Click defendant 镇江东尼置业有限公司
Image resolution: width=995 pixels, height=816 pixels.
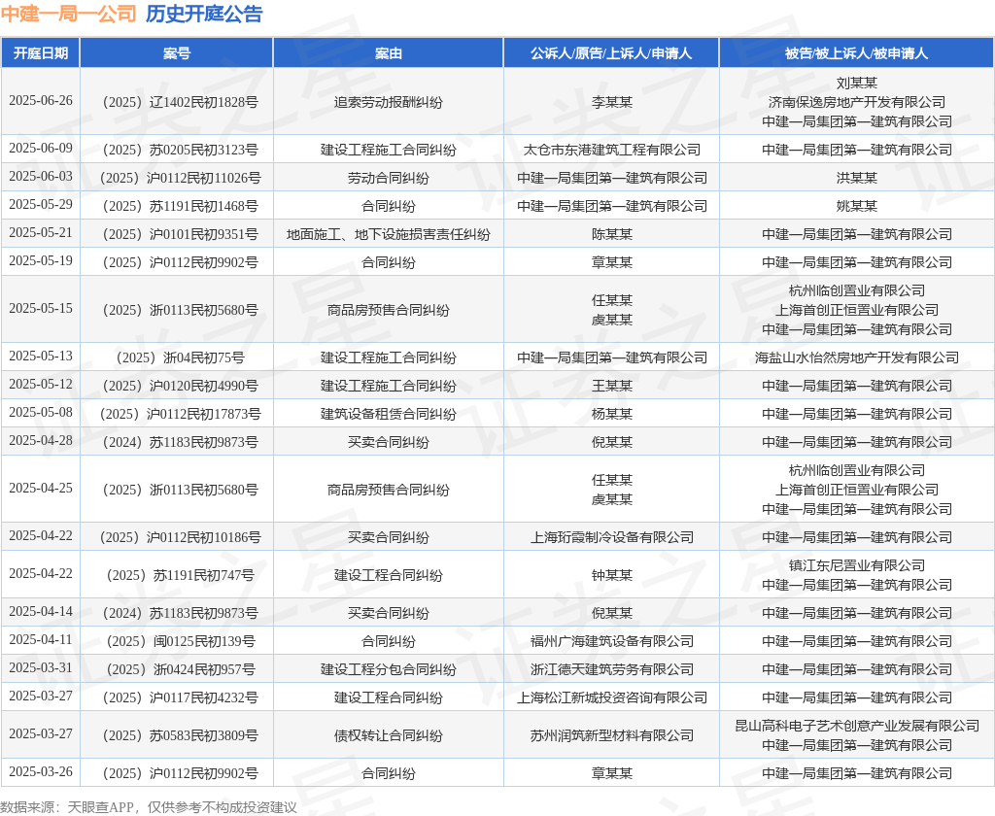[x=857, y=566]
